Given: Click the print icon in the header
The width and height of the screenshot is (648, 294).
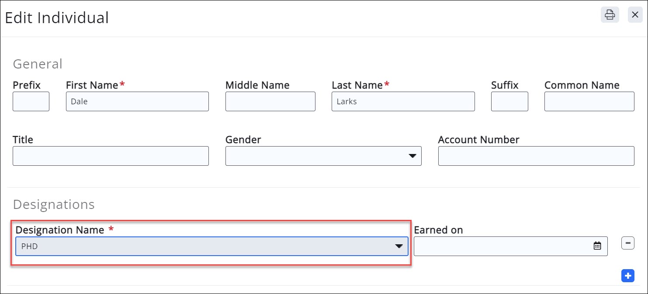Looking at the screenshot, I should [610, 15].
